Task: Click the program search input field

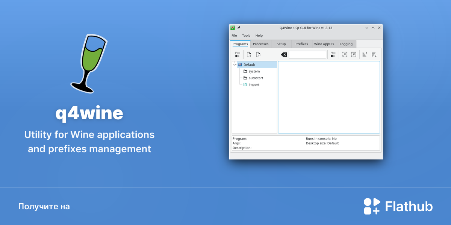Action: point(307,55)
